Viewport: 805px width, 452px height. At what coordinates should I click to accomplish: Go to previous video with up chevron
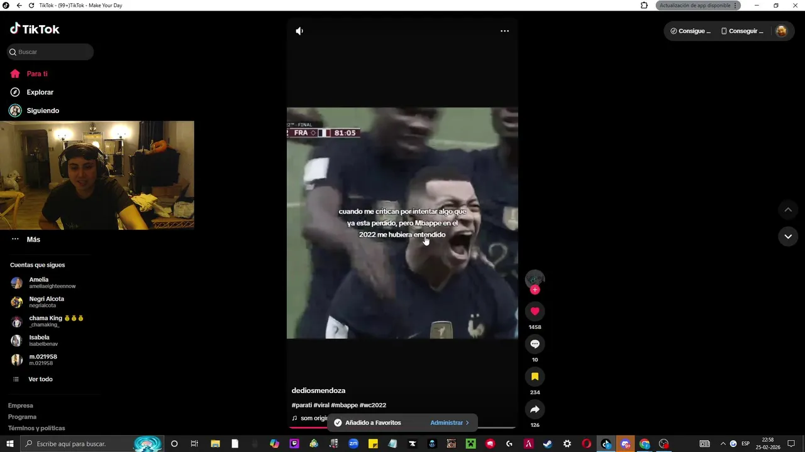tap(788, 210)
